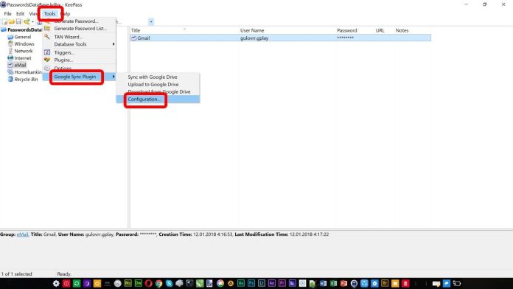Open Plugins from the Tools menu

(x=63, y=60)
